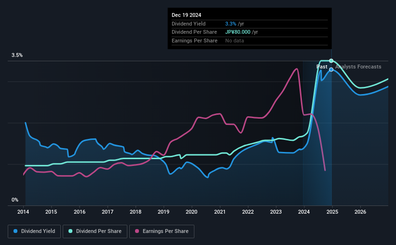
Task: Click the 2022 x-axis label
Action: [x=248, y=212]
